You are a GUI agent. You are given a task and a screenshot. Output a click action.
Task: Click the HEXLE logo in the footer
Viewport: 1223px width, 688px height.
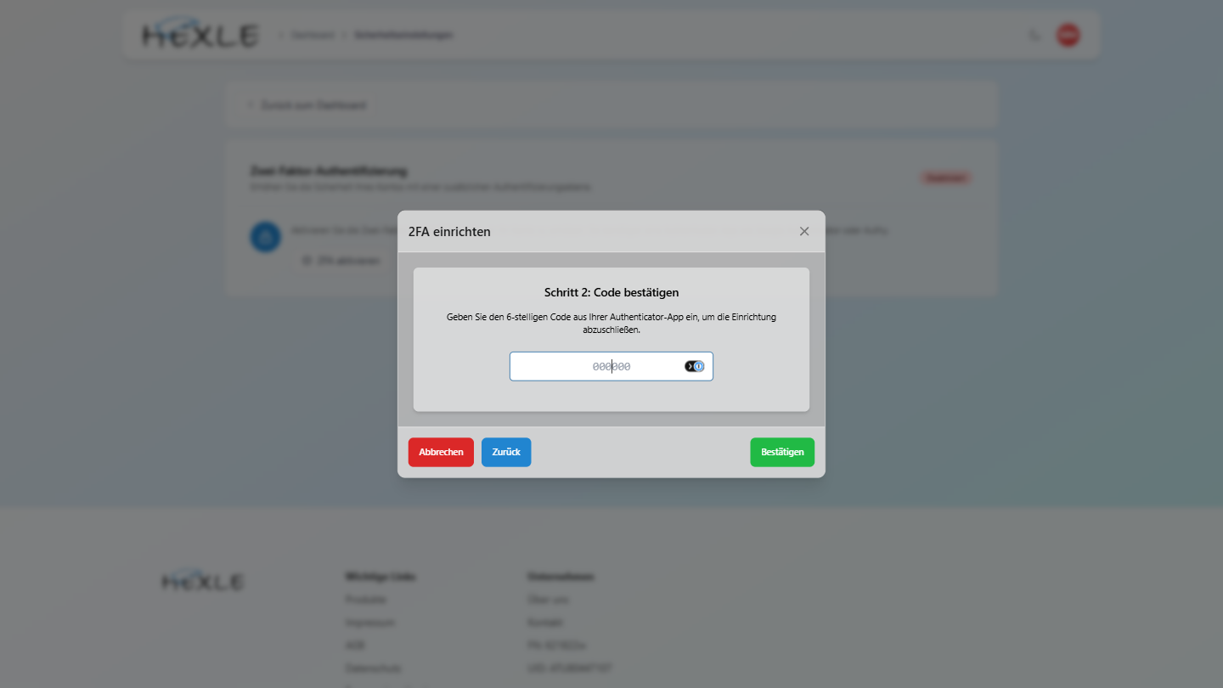click(203, 581)
